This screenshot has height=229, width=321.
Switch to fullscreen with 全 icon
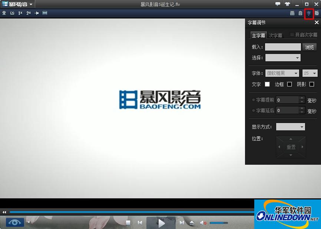[4, 13]
